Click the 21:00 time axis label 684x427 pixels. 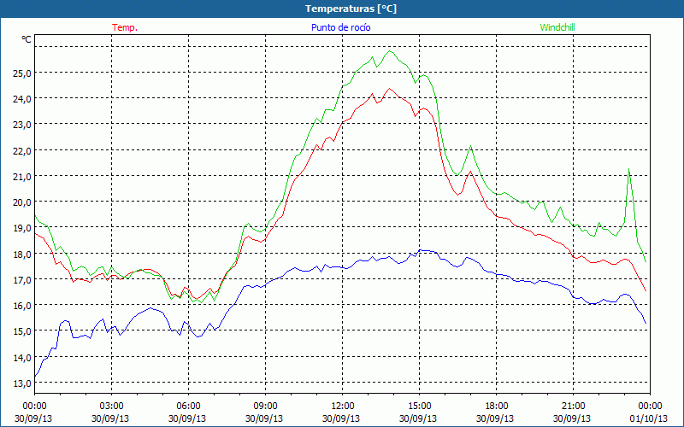coord(573,407)
